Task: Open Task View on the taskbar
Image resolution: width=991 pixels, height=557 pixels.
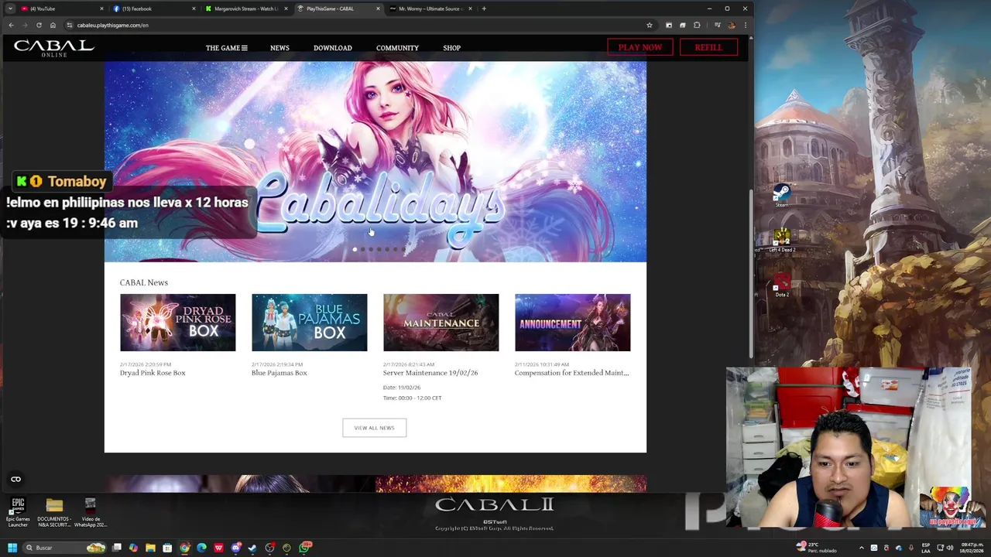Action: [x=116, y=548]
